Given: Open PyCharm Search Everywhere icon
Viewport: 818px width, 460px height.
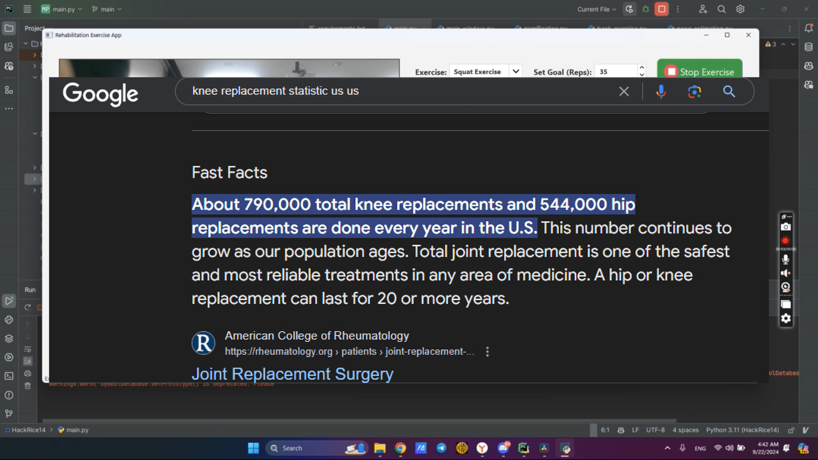Looking at the screenshot, I should 721,9.
